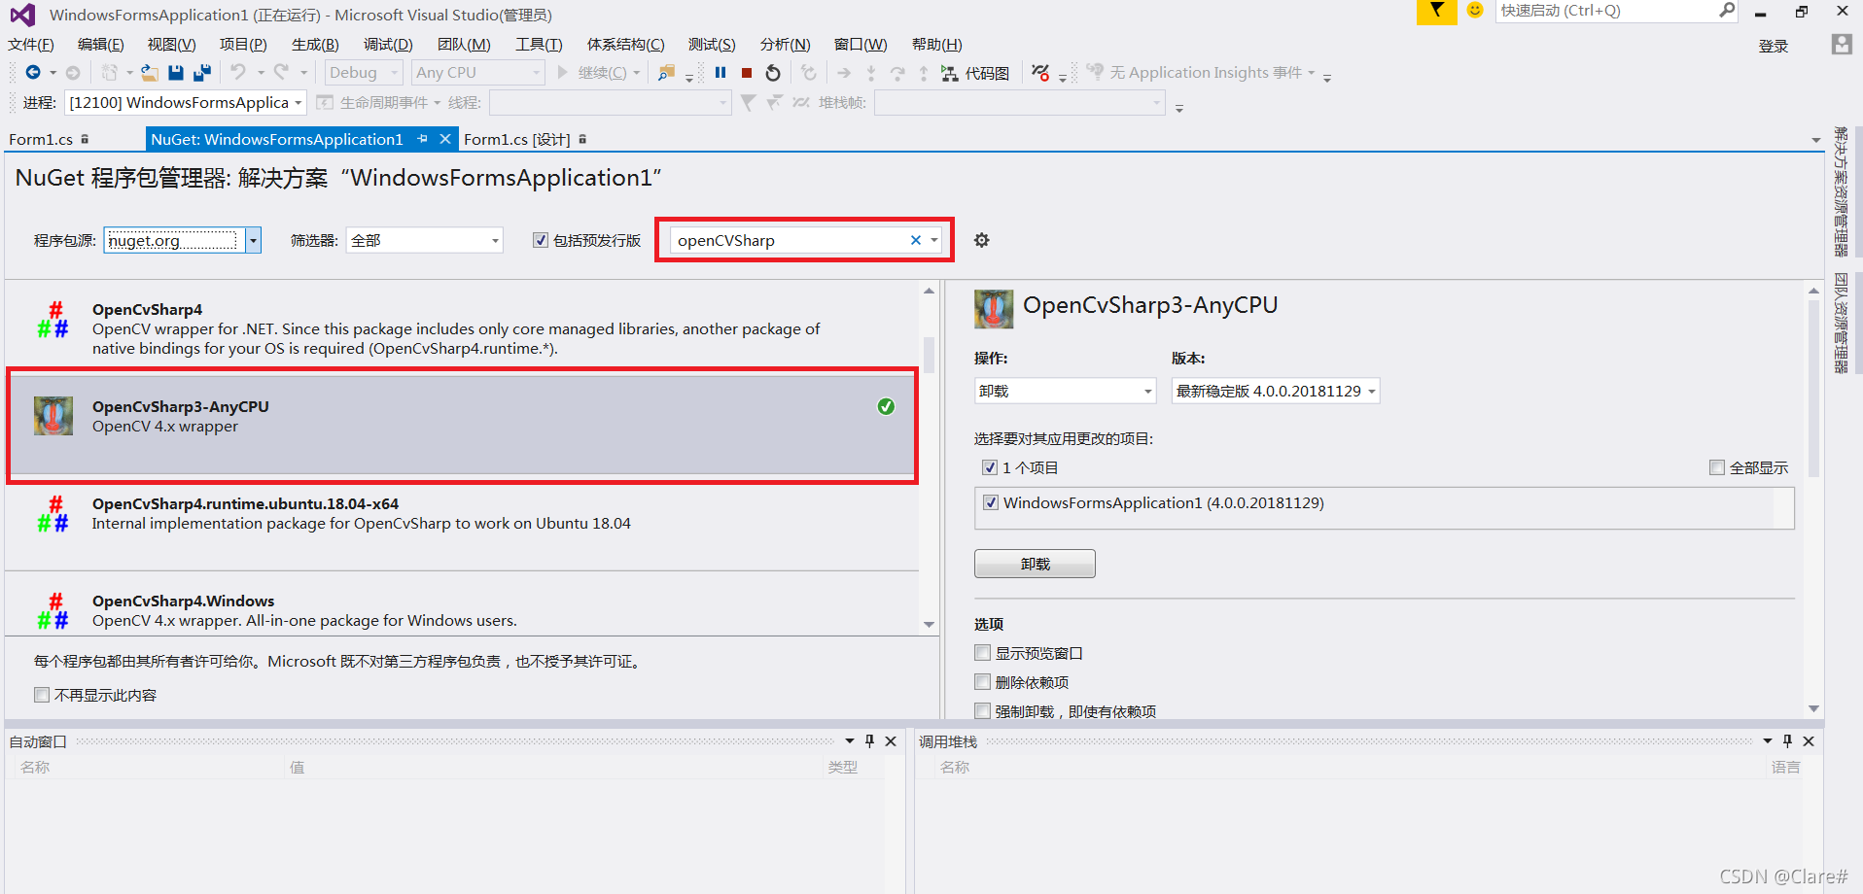Click the navigate backward arrow icon
1863x894 pixels.
click(32, 73)
